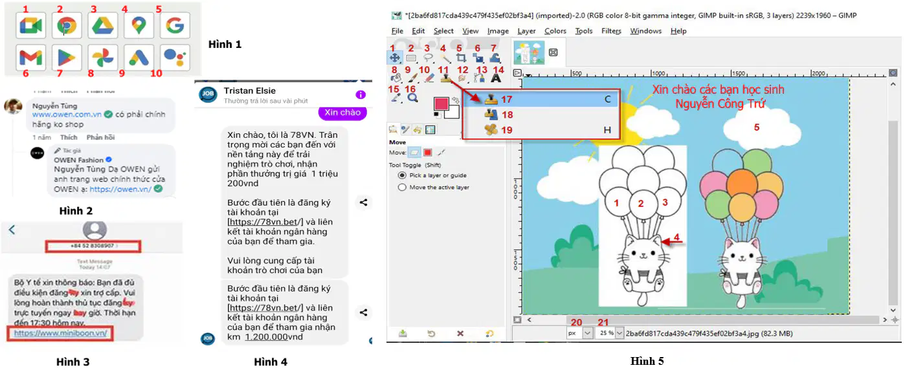Delete tool preset red X icon
905x370 pixels.
460,333
